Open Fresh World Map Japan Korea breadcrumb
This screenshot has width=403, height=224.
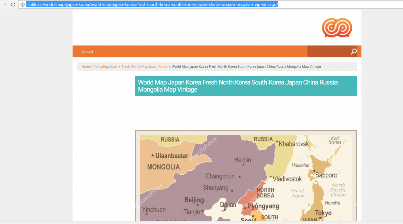(x=144, y=66)
